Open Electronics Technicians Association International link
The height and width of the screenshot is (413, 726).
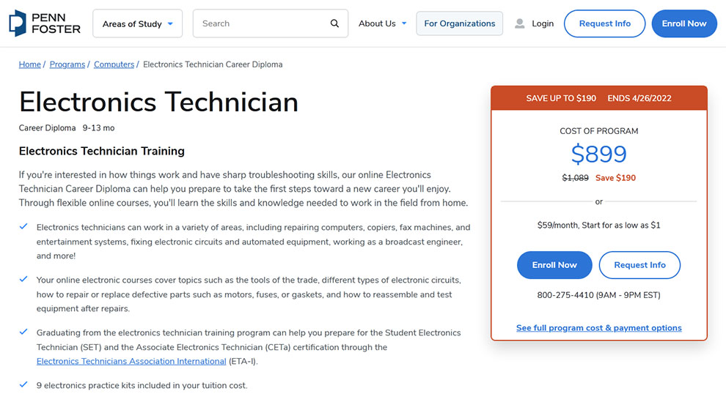click(131, 361)
